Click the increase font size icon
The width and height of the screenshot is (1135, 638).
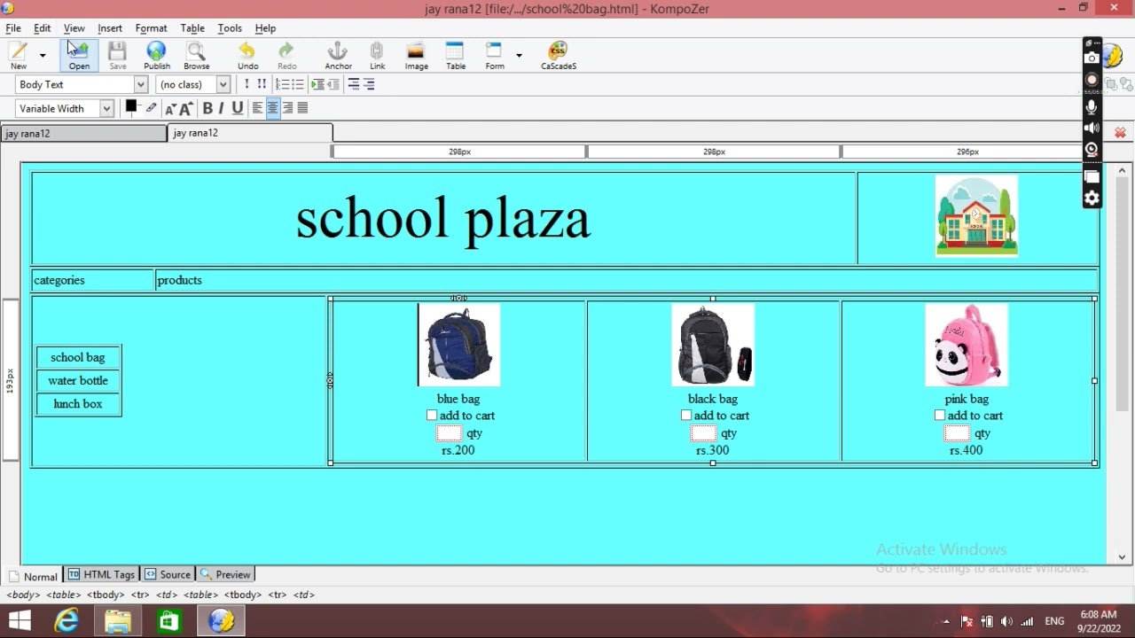(186, 109)
